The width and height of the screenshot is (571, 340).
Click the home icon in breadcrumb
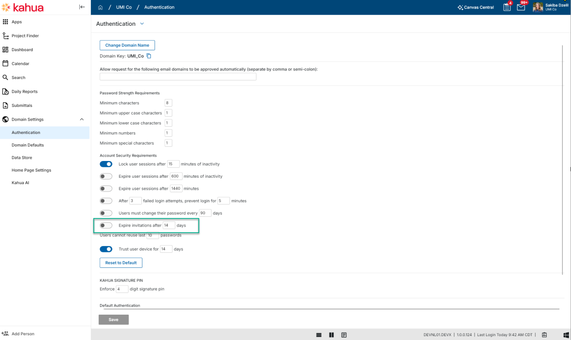click(x=100, y=7)
